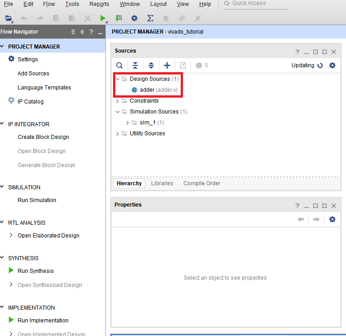Open the Tools menu
Image resolution: width=346 pixels, height=336 pixels.
pyautogui.click(x=72, y=4)
